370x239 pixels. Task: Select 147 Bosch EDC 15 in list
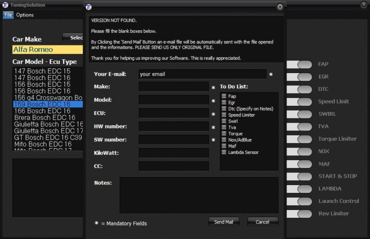coord(48,71)
